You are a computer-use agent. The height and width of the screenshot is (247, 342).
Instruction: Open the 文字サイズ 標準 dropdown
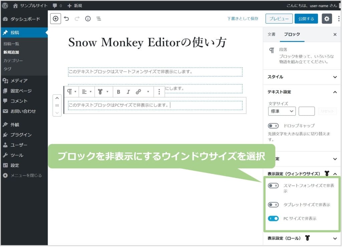click(282, 111)
